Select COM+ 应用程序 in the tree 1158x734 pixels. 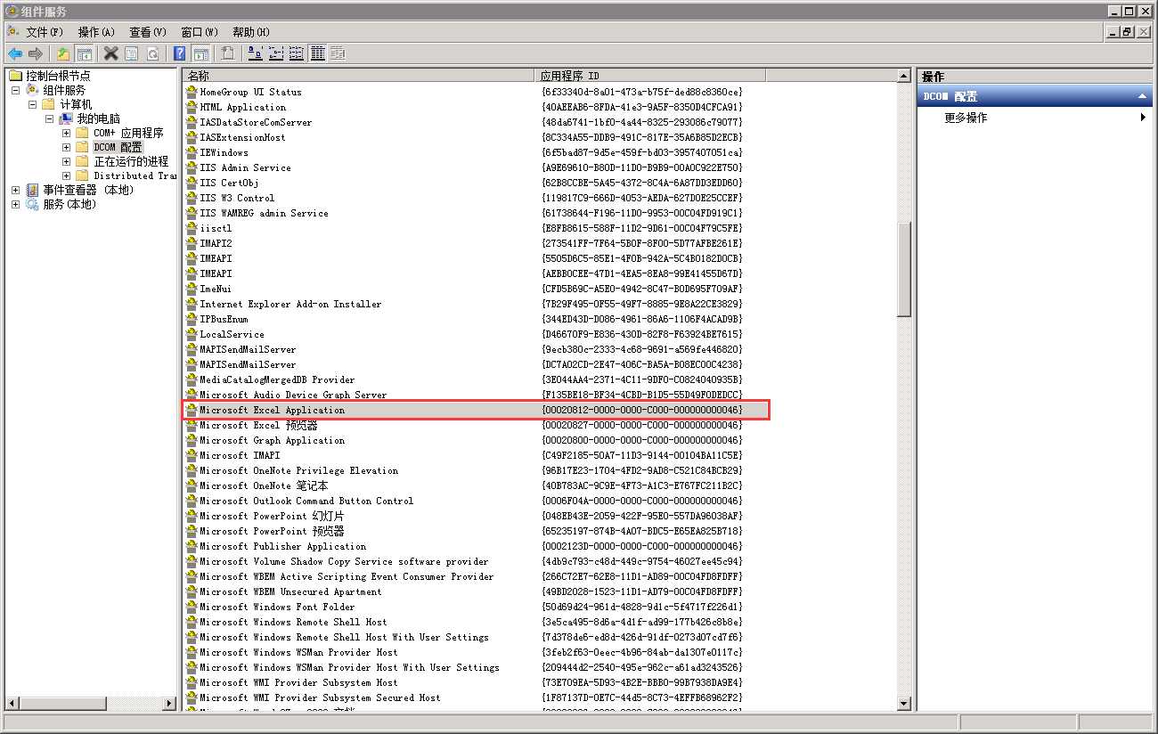[x=128, y=133]
